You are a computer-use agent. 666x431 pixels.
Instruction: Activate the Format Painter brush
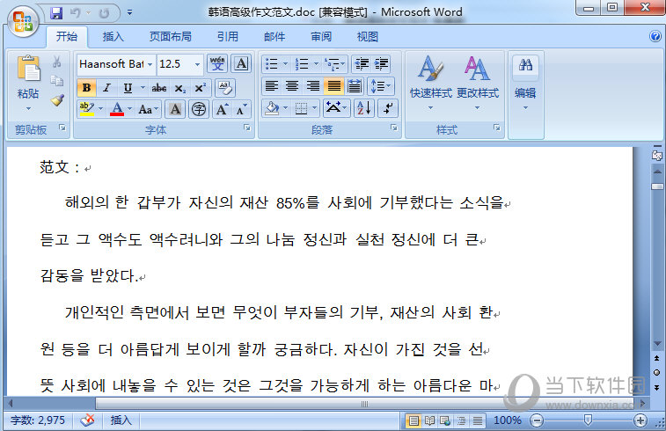point(57,99)
